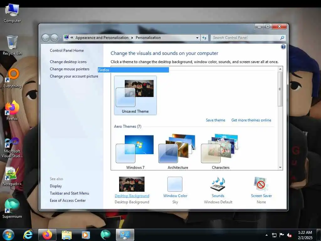This screenshot has height=241, width=321.
Task: Click the Desktop Background preview image
Action: 132,184
